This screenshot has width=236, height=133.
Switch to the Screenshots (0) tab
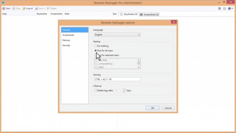(149, 15)
